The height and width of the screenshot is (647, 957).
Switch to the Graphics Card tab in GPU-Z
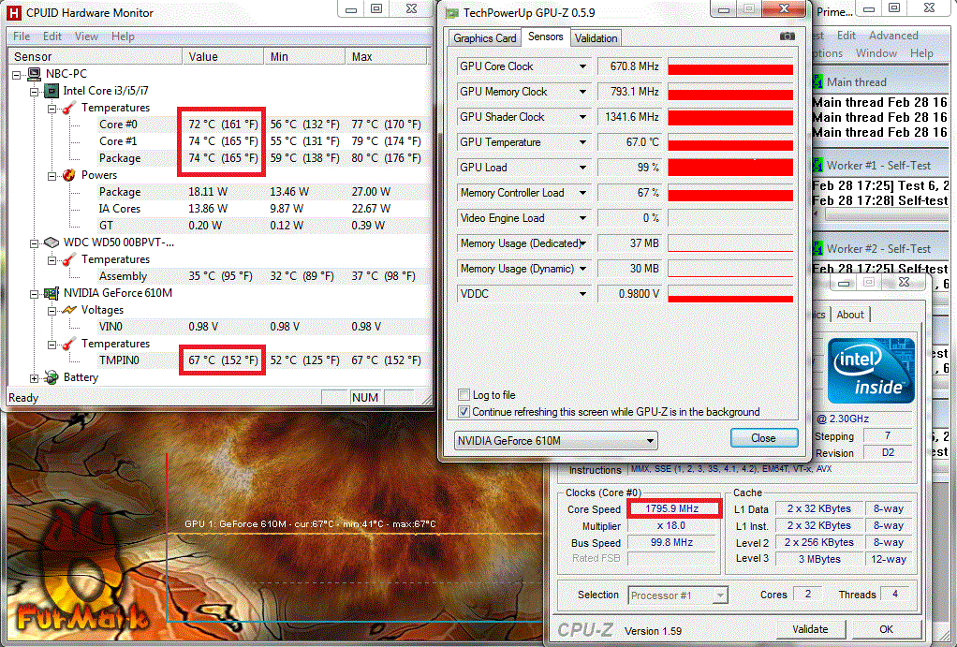coord(485,37)
